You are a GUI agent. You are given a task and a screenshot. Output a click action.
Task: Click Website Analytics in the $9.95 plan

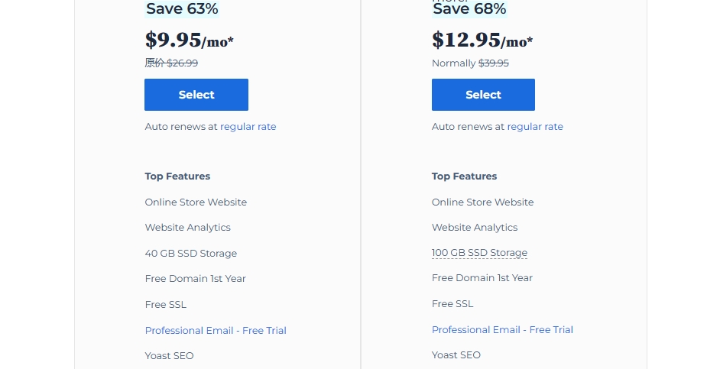click(188, 228)
